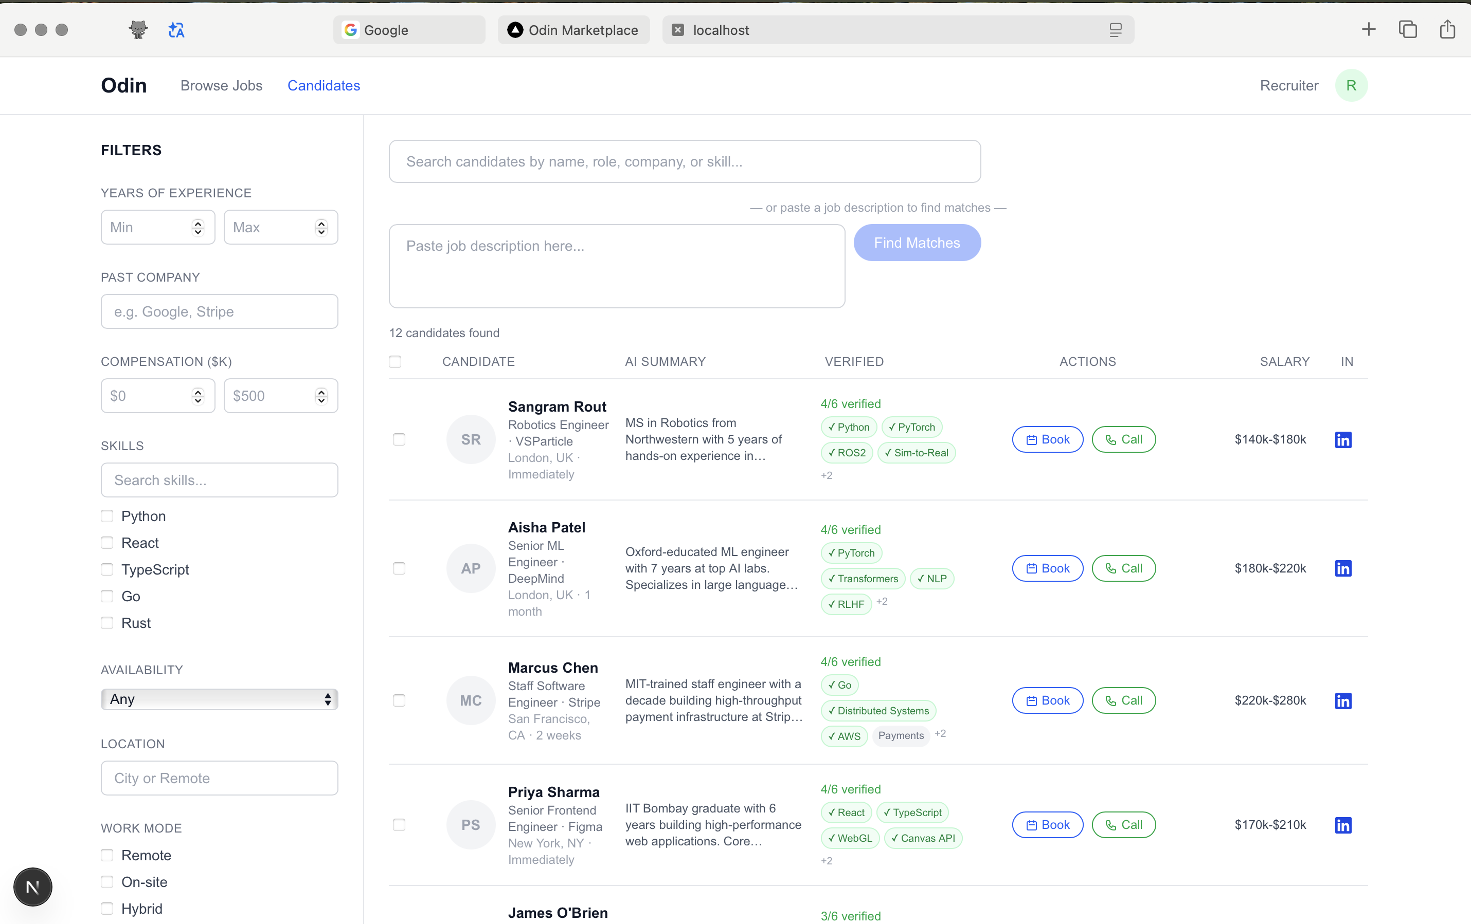Select the Marcus Chen row checkbox

[399, 700]
